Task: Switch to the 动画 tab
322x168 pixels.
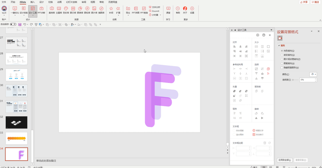Action: tap(59, 2)
